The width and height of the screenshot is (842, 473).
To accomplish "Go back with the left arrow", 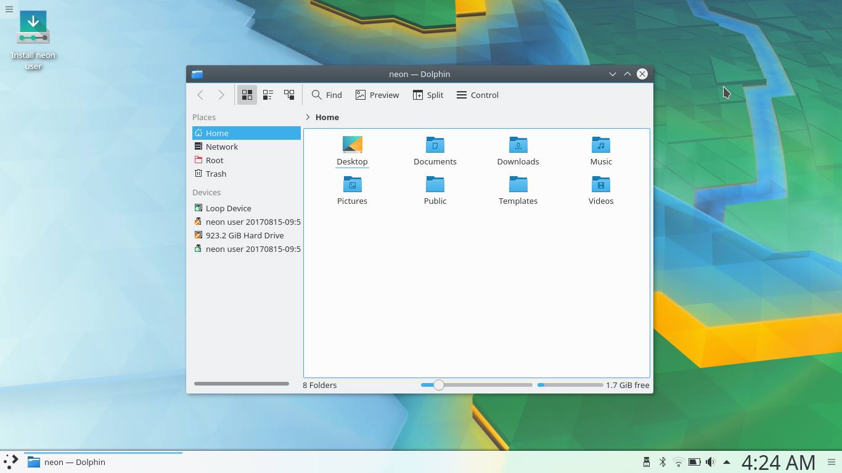I will click(x=200, y=95).
